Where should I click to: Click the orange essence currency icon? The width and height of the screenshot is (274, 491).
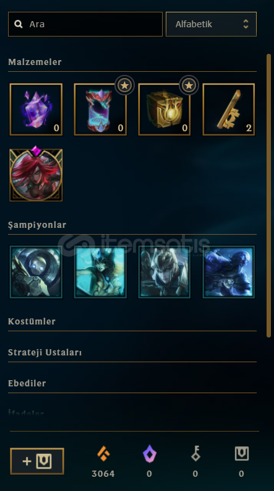point(103,454)
